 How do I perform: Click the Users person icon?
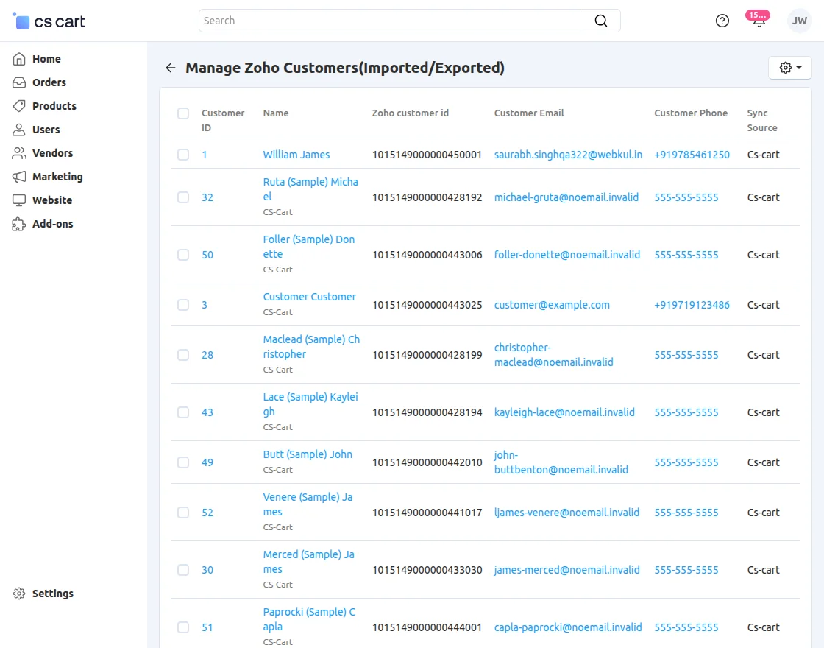[19, 130]
